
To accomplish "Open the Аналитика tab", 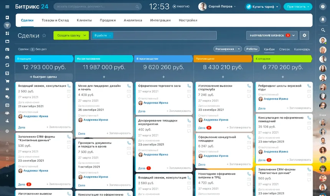I will coord(133,20).
